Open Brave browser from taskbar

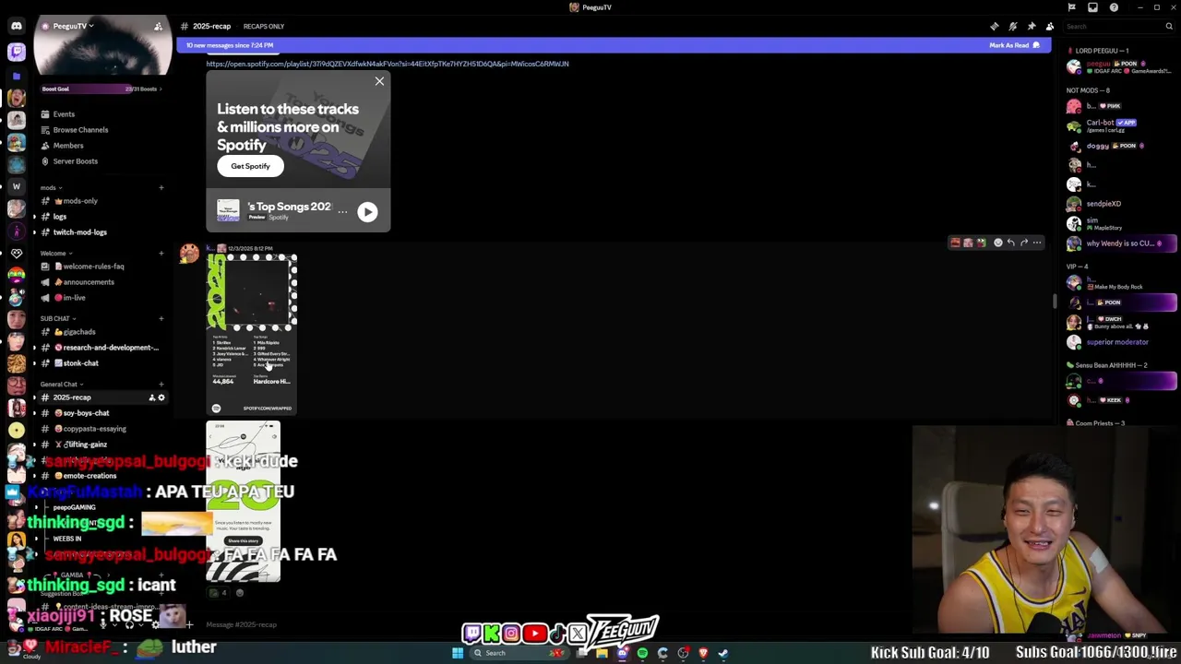coord(703,653)
